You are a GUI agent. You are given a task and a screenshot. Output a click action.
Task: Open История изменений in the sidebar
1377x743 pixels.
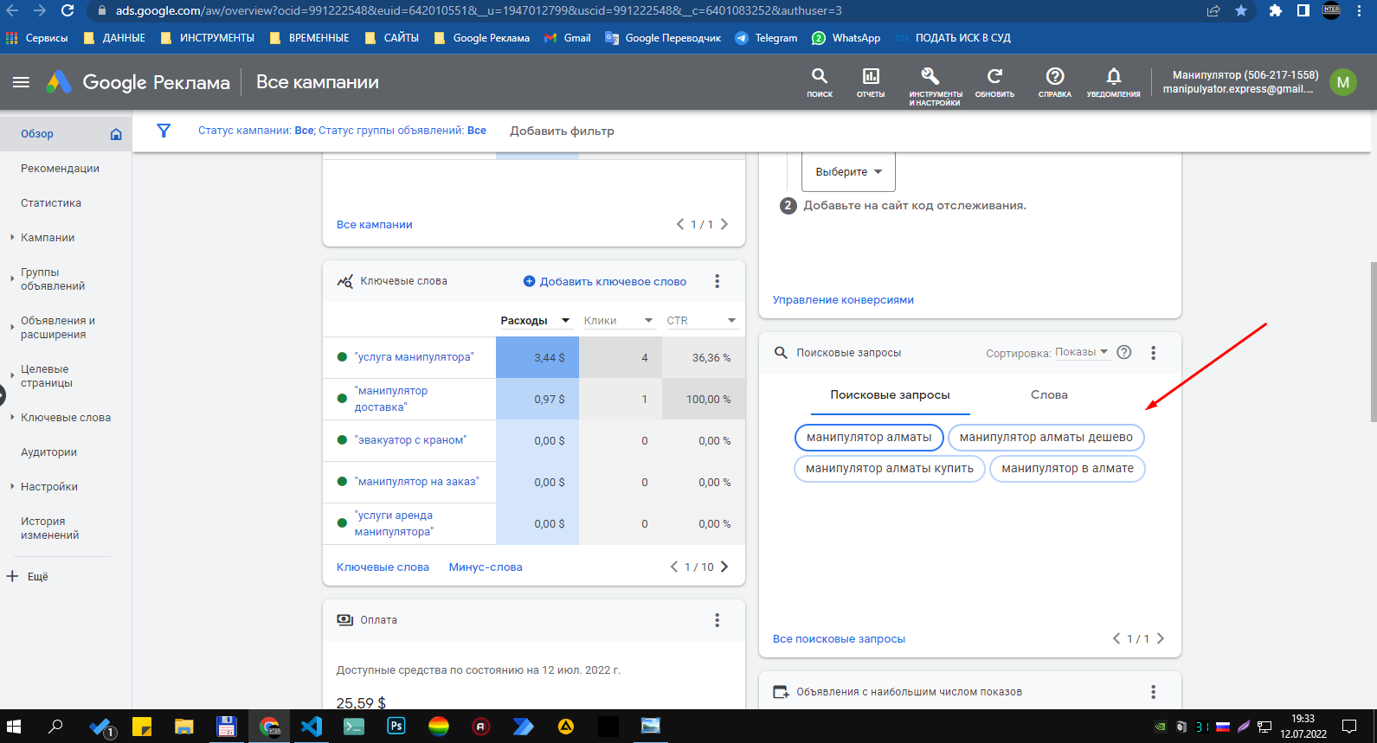[x=49, y=528]
